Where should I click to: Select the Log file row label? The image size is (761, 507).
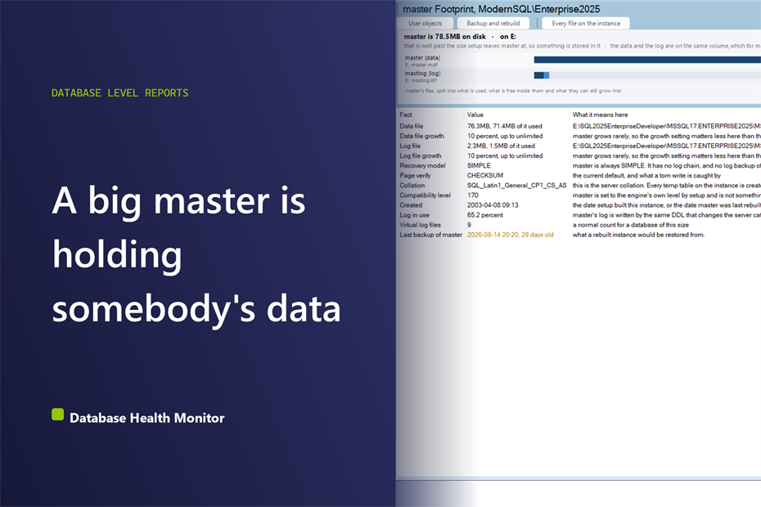pyautogui.click(x=410, y=146)
